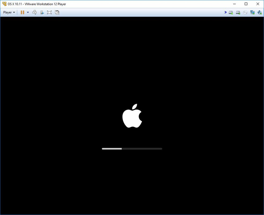Open the Player menu

(x=9, y=12)
